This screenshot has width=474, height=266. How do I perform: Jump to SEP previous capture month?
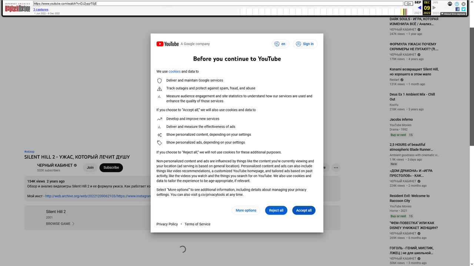coord(418,2)
